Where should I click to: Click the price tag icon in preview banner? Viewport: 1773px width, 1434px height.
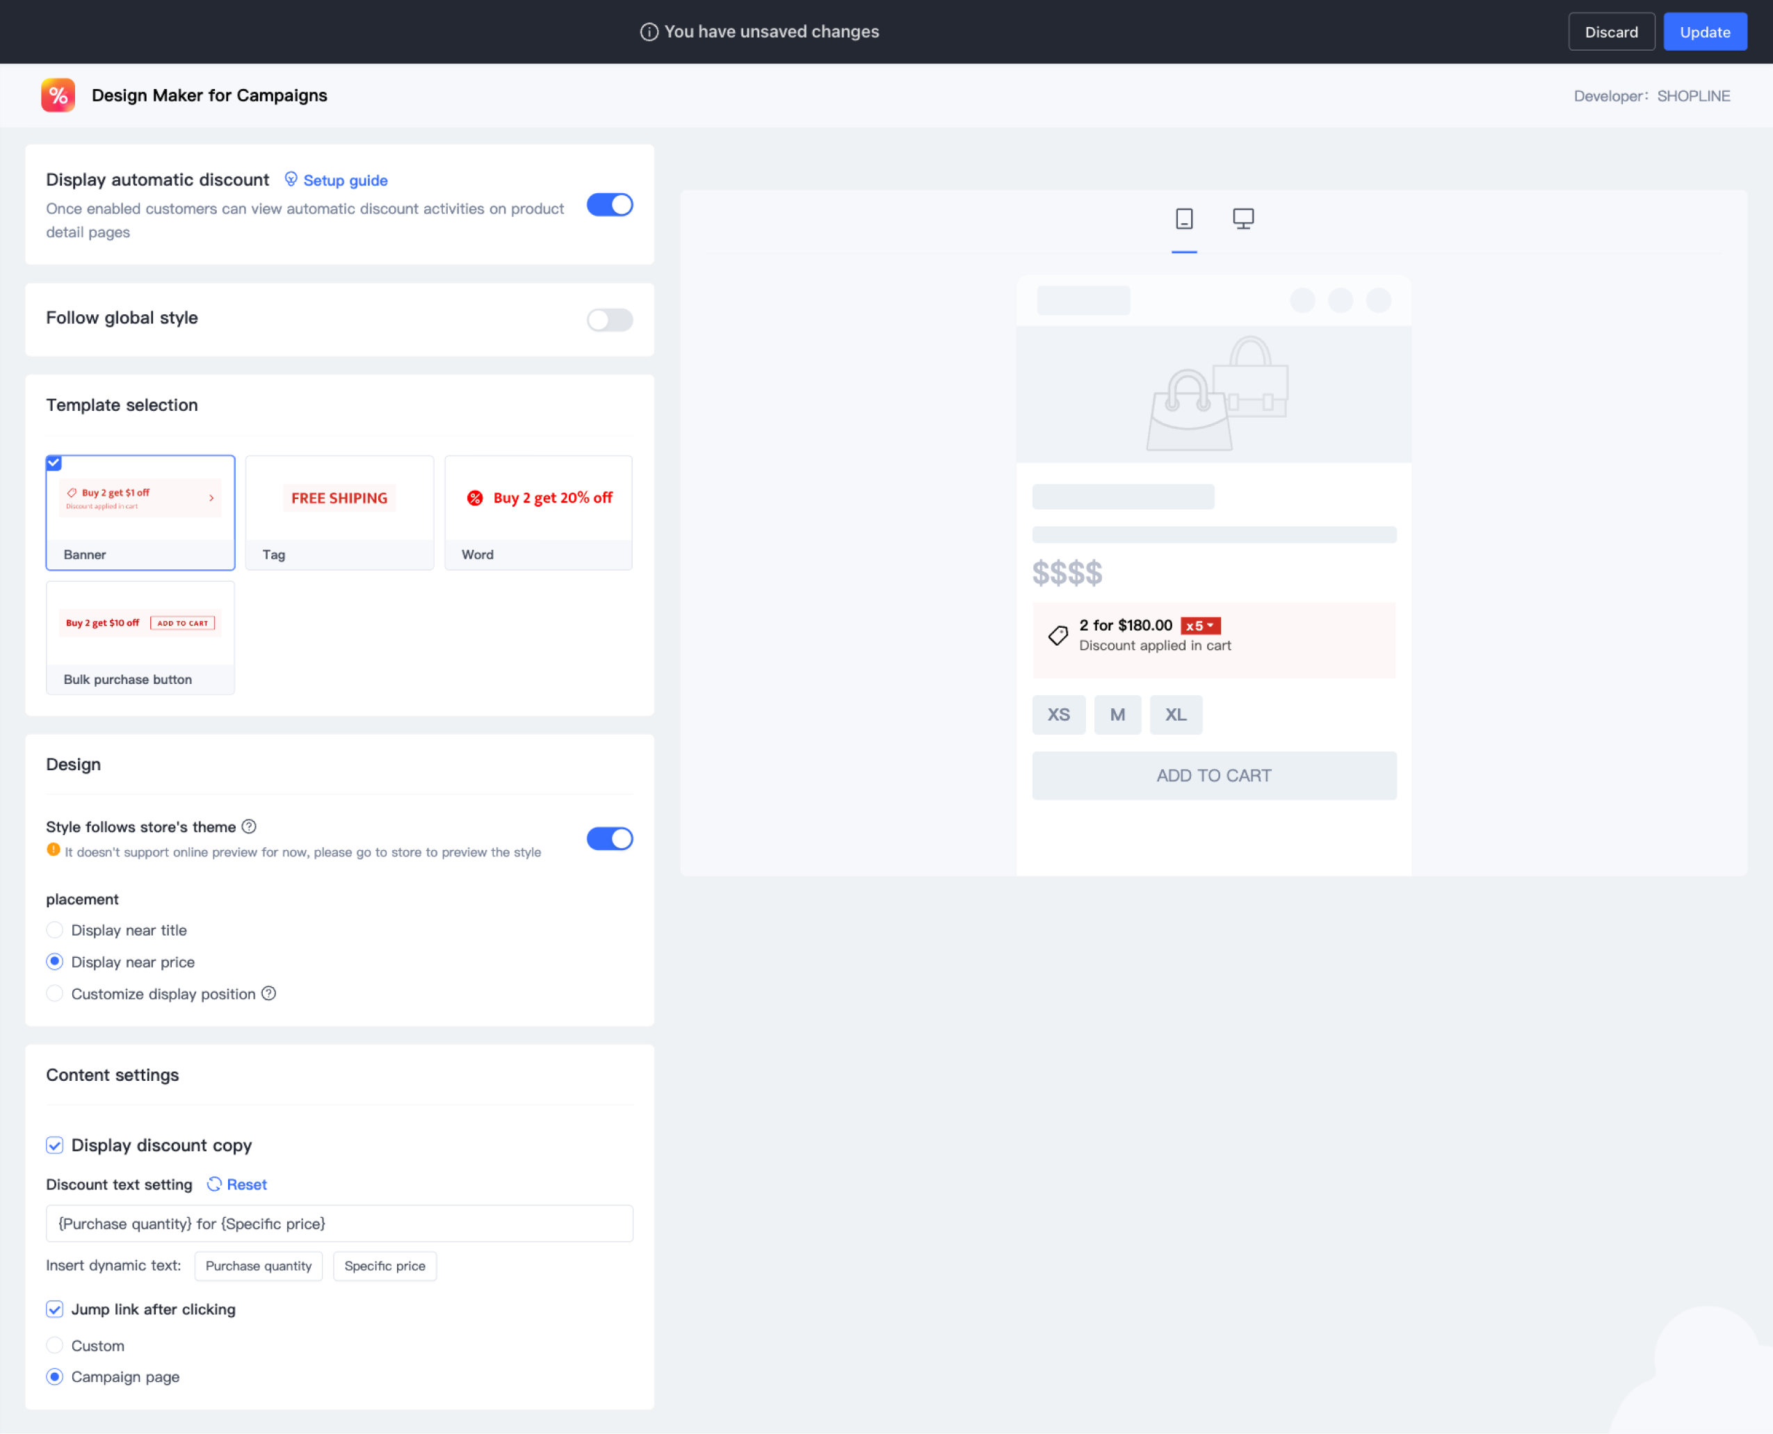[x=1058, y=635]
